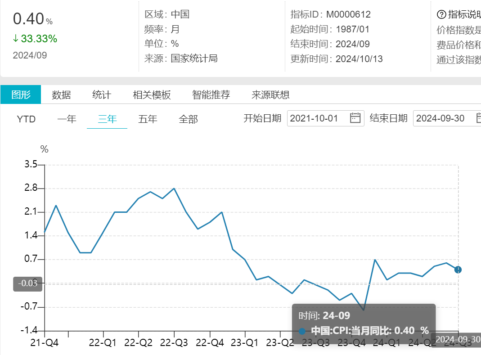The height and width of the screenshot is (355, 481).
Task: Open the 智能推荐 tab
Action: (211, 94)
